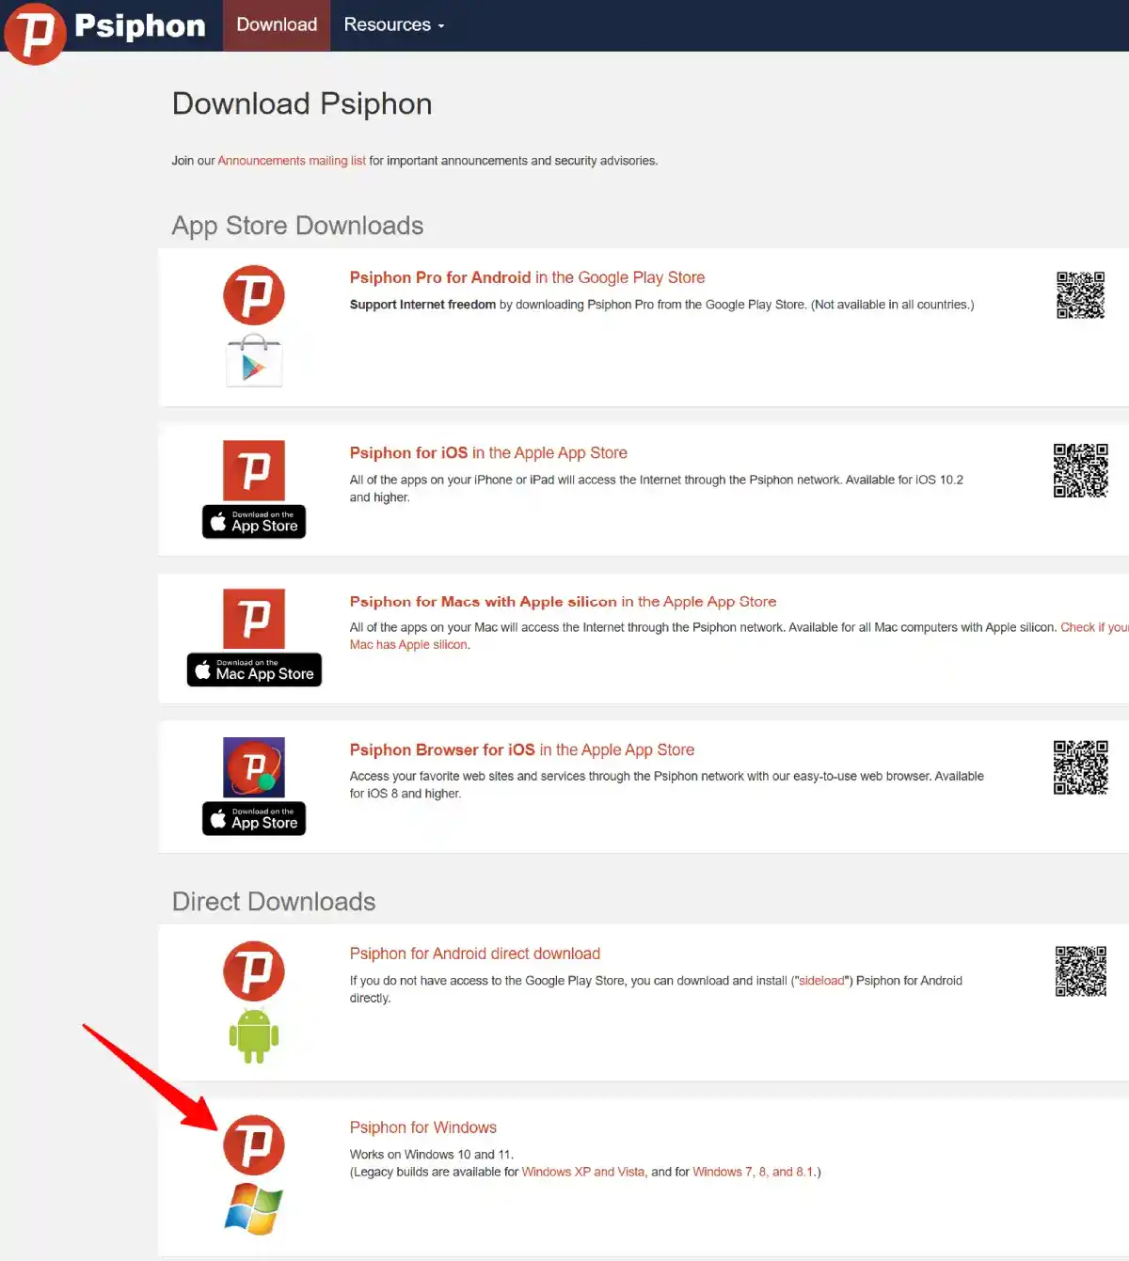Click the Mac App Store badge

254,670
